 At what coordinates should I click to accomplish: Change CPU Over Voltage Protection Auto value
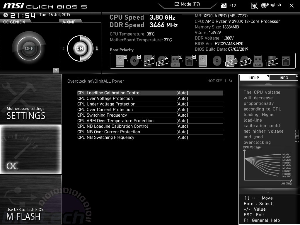(182, 98)
